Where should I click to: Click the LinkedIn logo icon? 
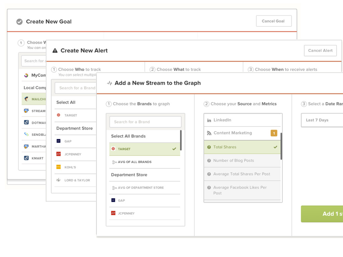coord(209,120)
